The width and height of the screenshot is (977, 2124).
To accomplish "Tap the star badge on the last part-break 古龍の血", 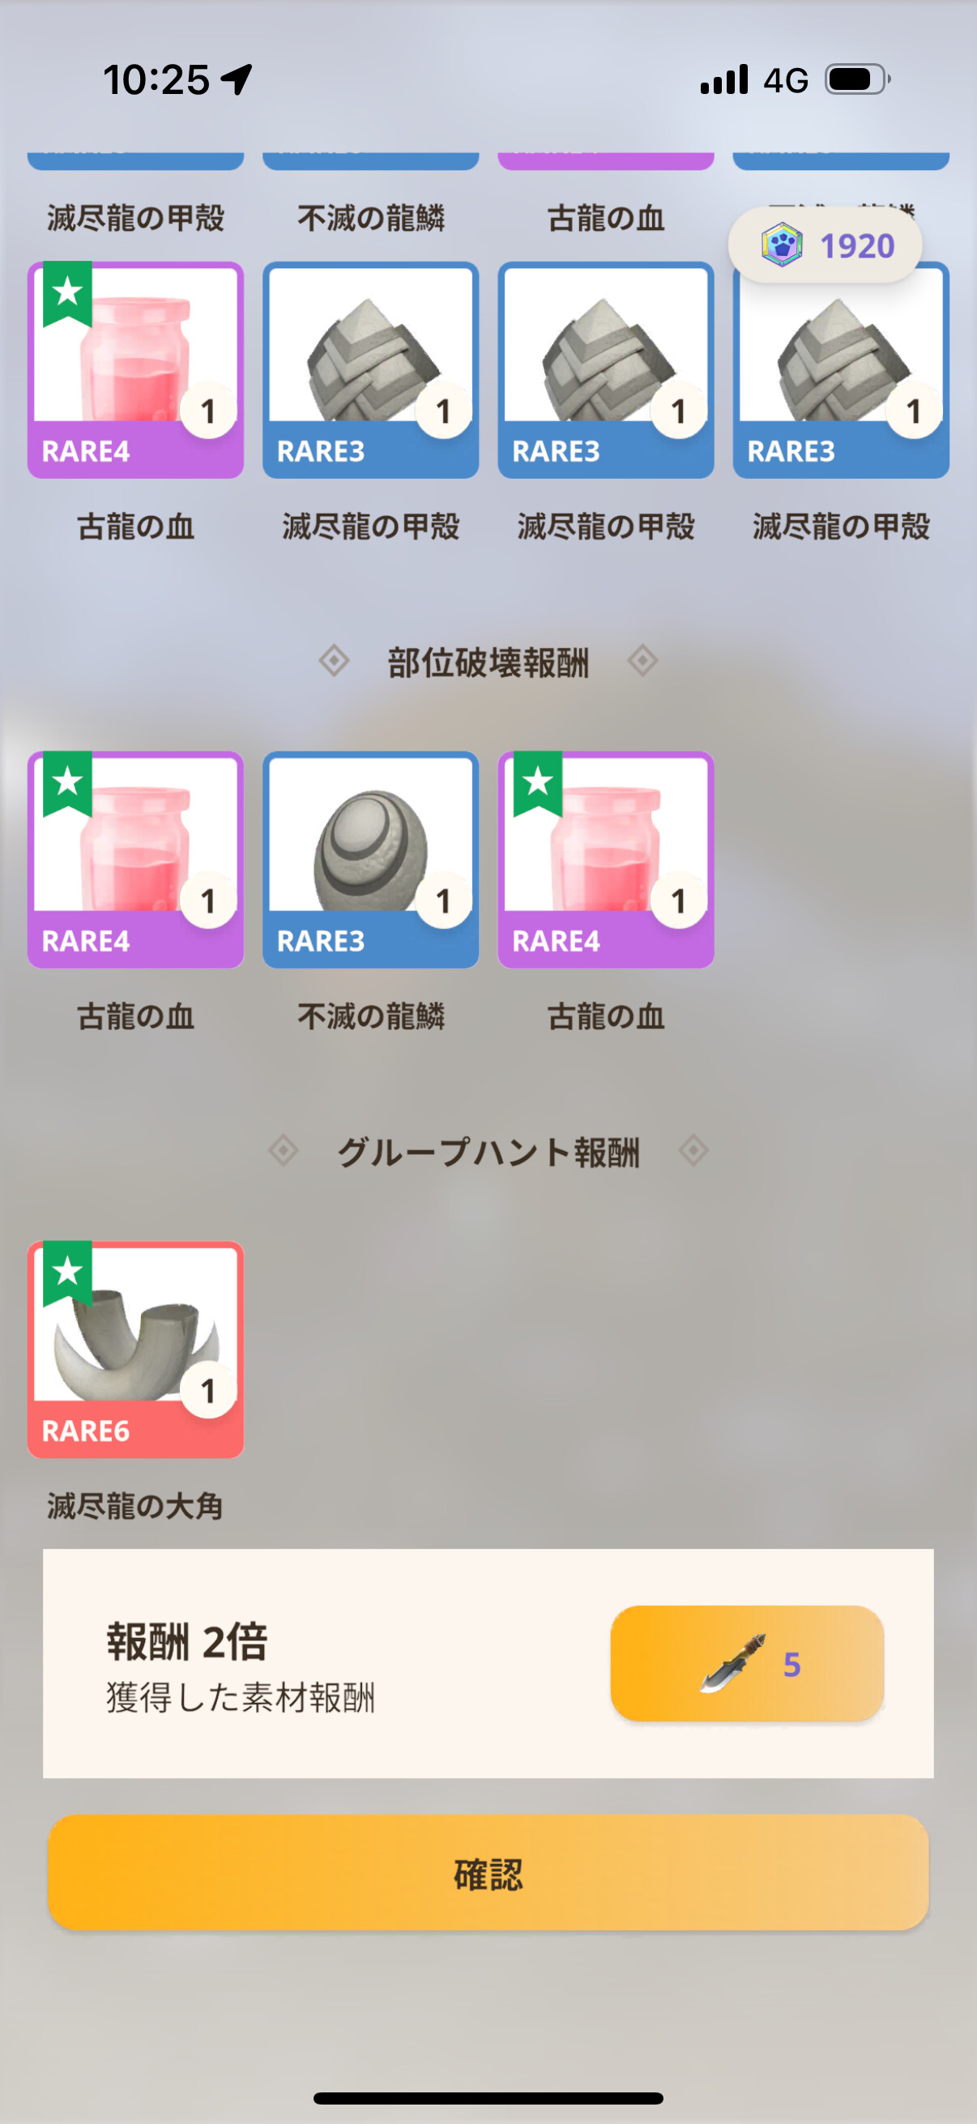I will click(538, 783).
